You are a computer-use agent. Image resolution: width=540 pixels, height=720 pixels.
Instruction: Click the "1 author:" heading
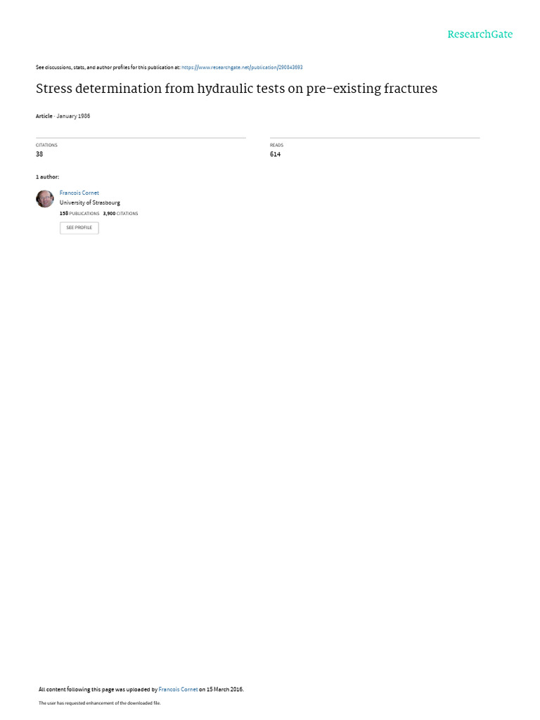point(47,176)
